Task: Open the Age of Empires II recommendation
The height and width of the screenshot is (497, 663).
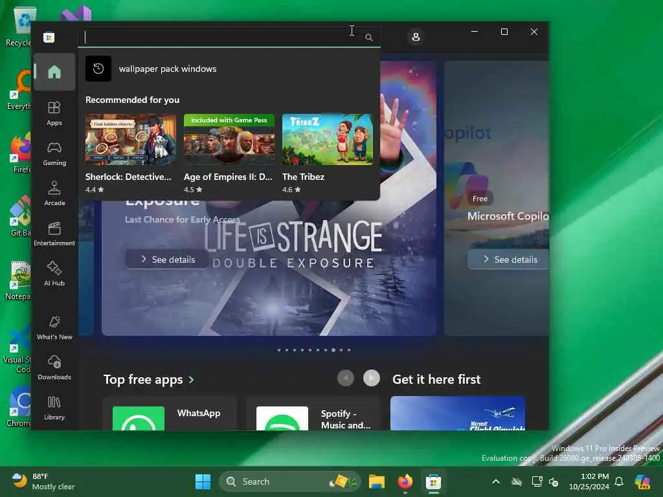Action: 229,154
